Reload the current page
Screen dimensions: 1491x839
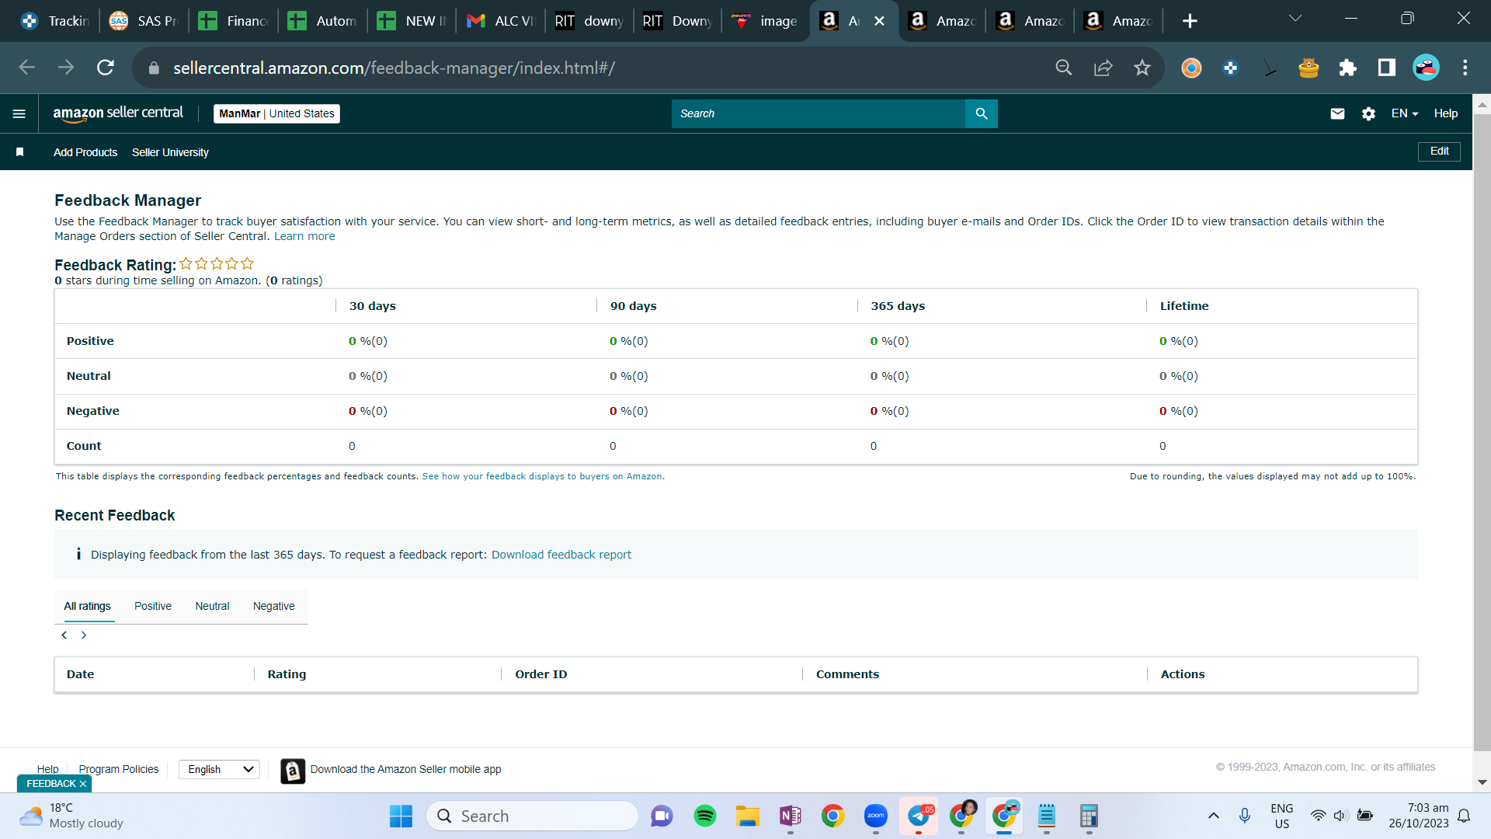point(106,68)
